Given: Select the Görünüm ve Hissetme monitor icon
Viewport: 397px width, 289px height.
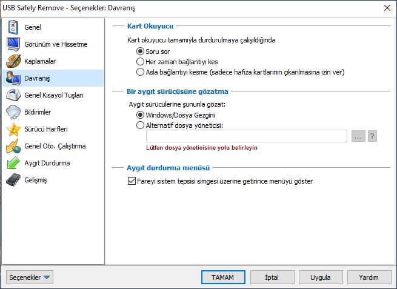Looking at the screenshot, I should coord(13,44).
